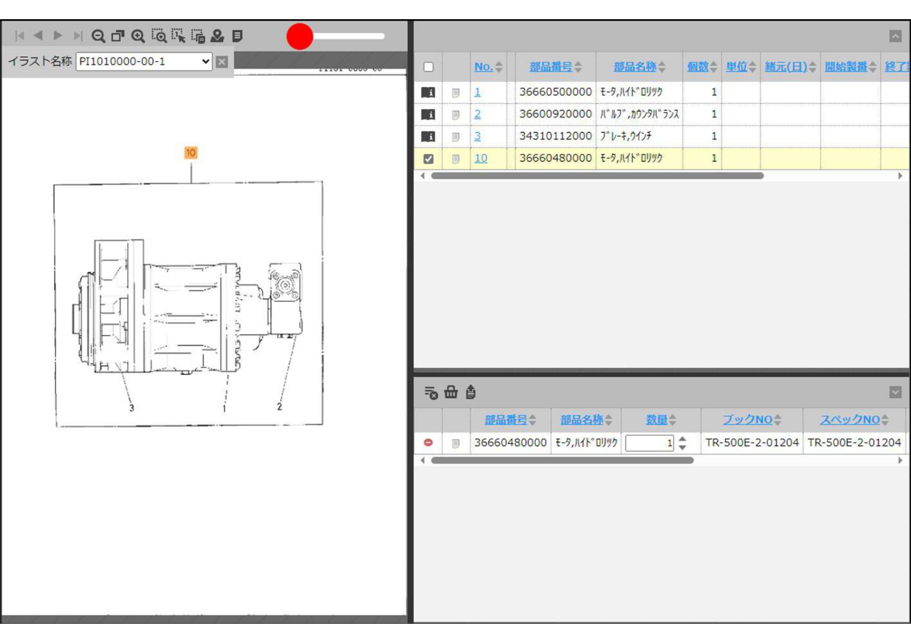Click the info book icon for part row 1
The height and width of the screenshot is (643, 911).
point(428,92)
